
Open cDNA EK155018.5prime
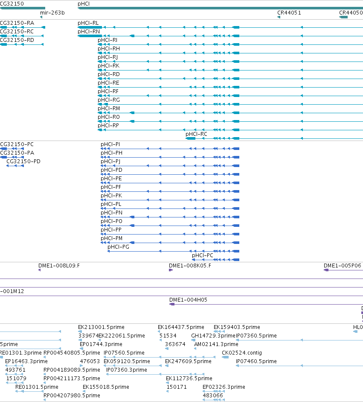pyautogui.click(x=106, y=387)
